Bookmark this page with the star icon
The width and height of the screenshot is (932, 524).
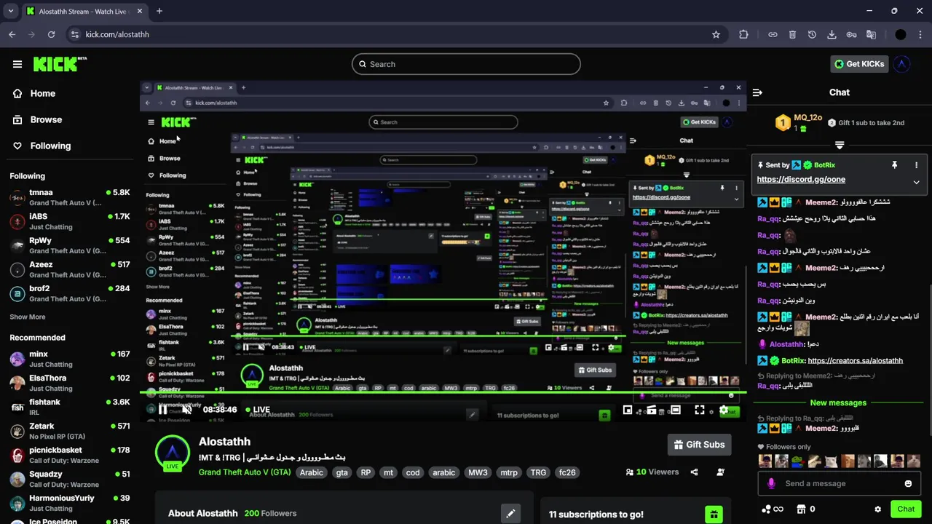tap(716, 34)
